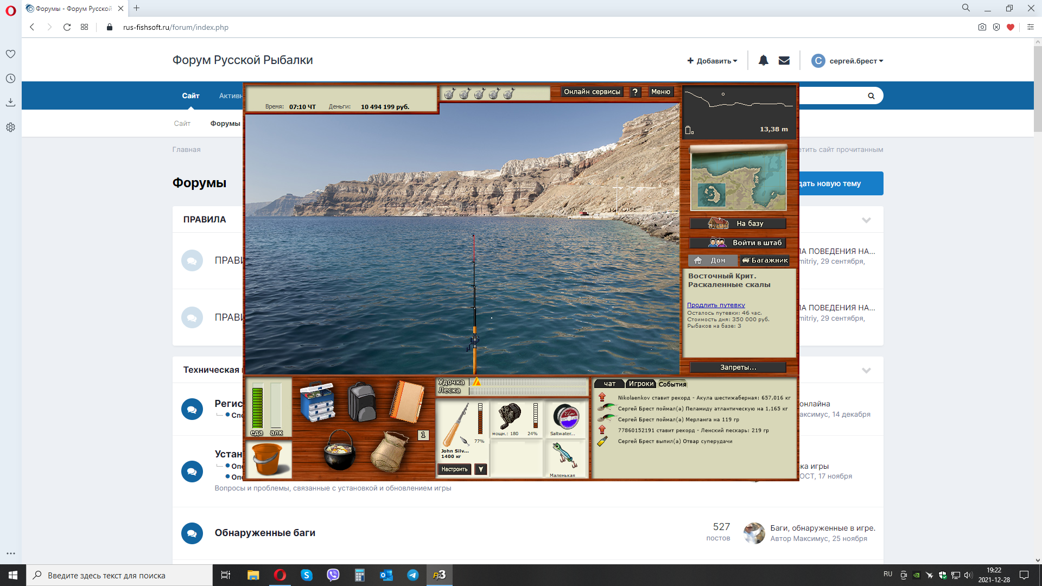Click the question mark help button
This screenshot has height=586, width=1042.
click(x=635, y=92)
